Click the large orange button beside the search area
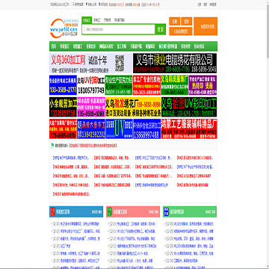Screen dimensions: 269x269 click(205, 26)
